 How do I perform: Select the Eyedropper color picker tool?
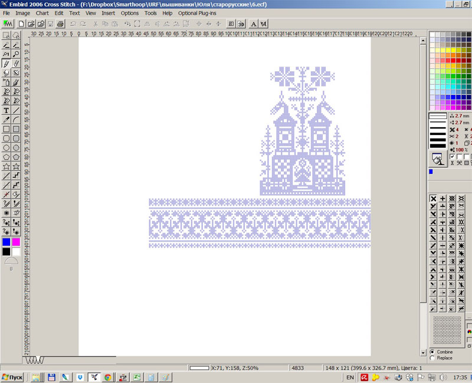pos(6,120)
